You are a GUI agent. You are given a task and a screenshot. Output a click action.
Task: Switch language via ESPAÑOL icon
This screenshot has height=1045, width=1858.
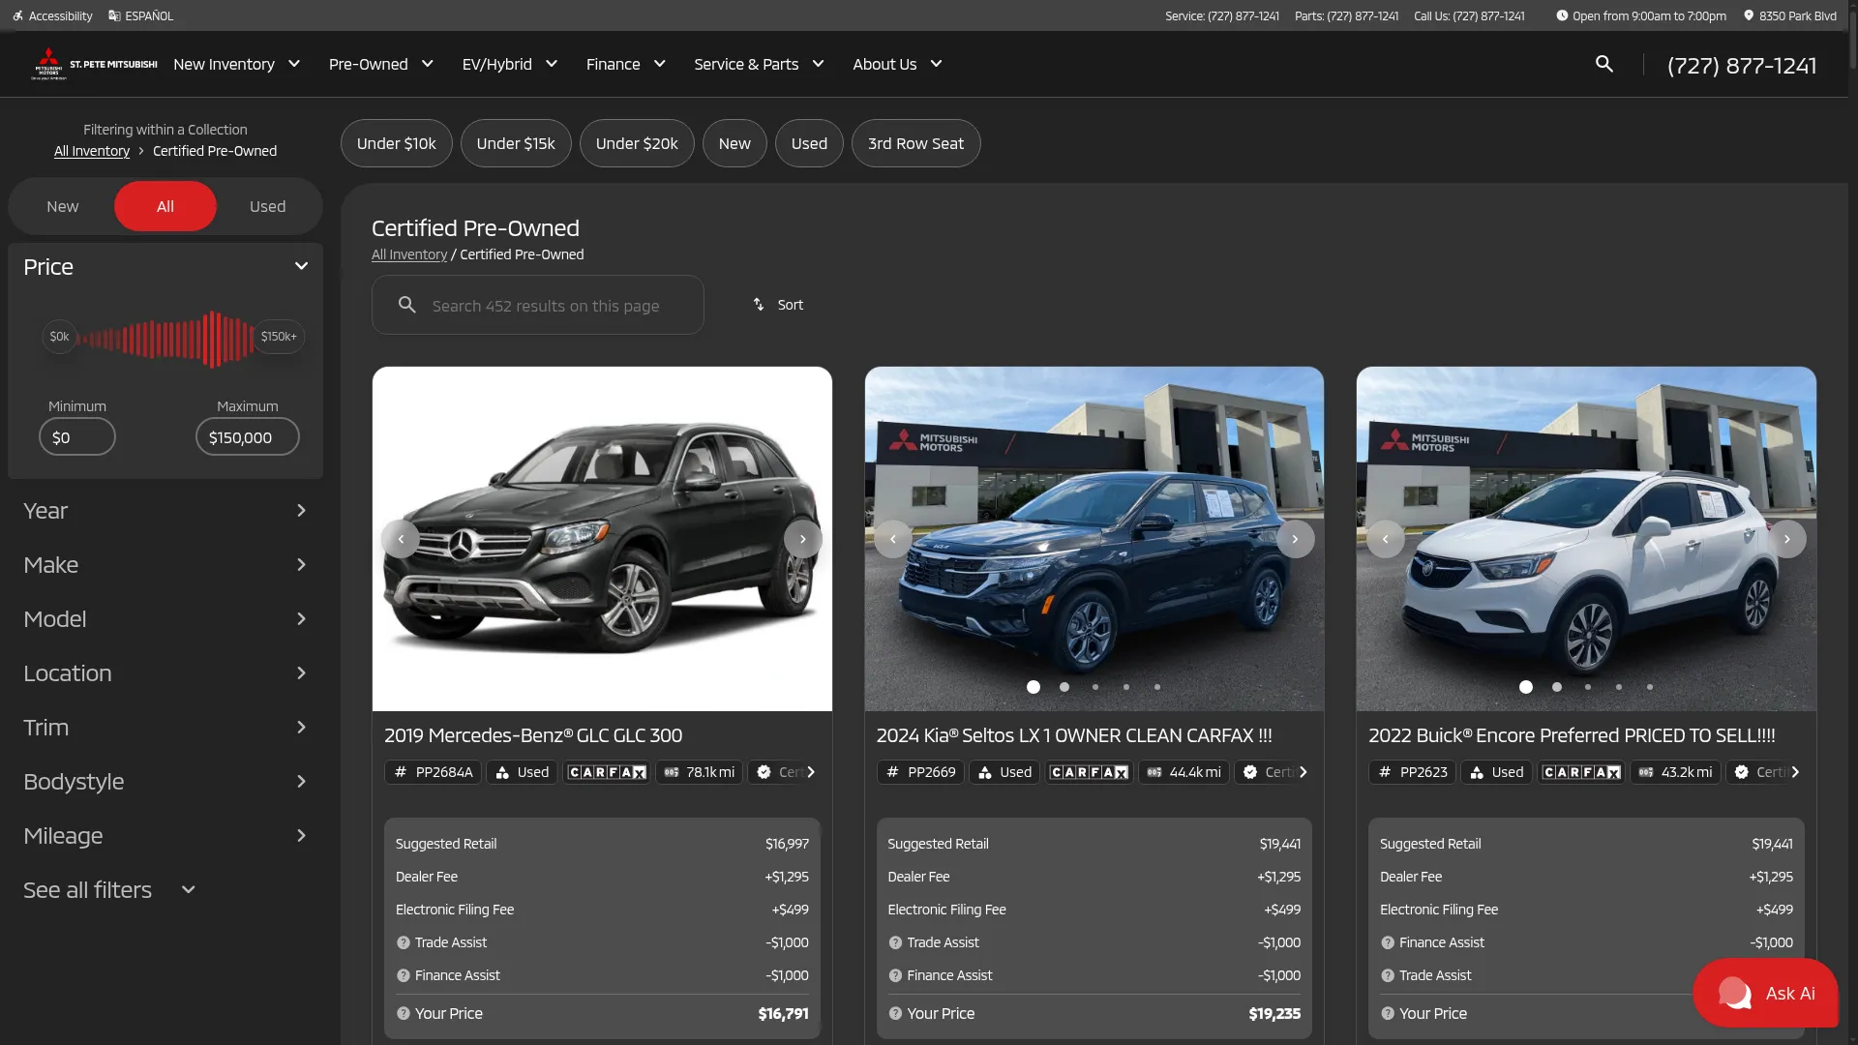[x=114, y=15]
